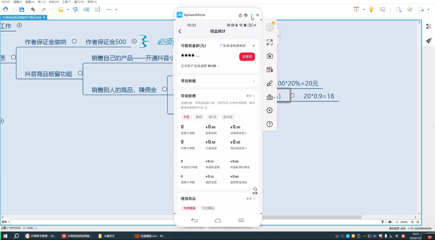The image size is (435, 240).
Task: Open ApowerMirror settings gear
Action: [270, 110]
